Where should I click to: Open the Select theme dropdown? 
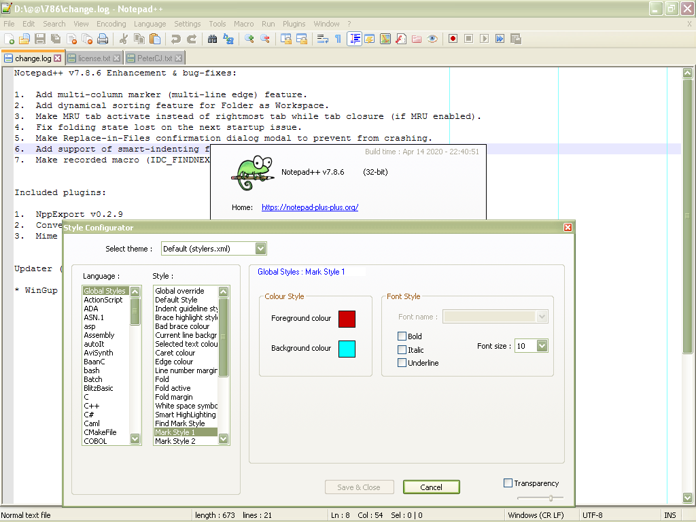pyautogui.click(x=260, y=249)
